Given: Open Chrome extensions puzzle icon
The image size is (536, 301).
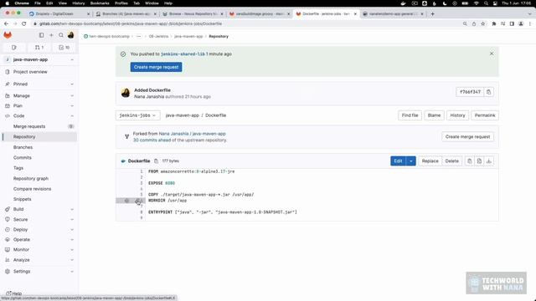Looking at the screenshot, I should coord(493,24).
